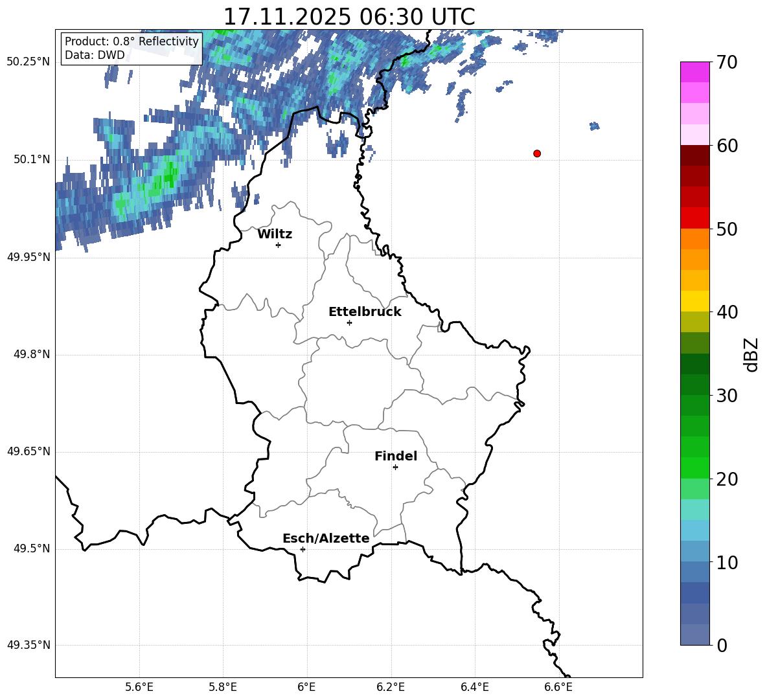Click the 0 colorbar tick label
The height and width of the screenshot is (700, 767).
click(x=722, y=645)
